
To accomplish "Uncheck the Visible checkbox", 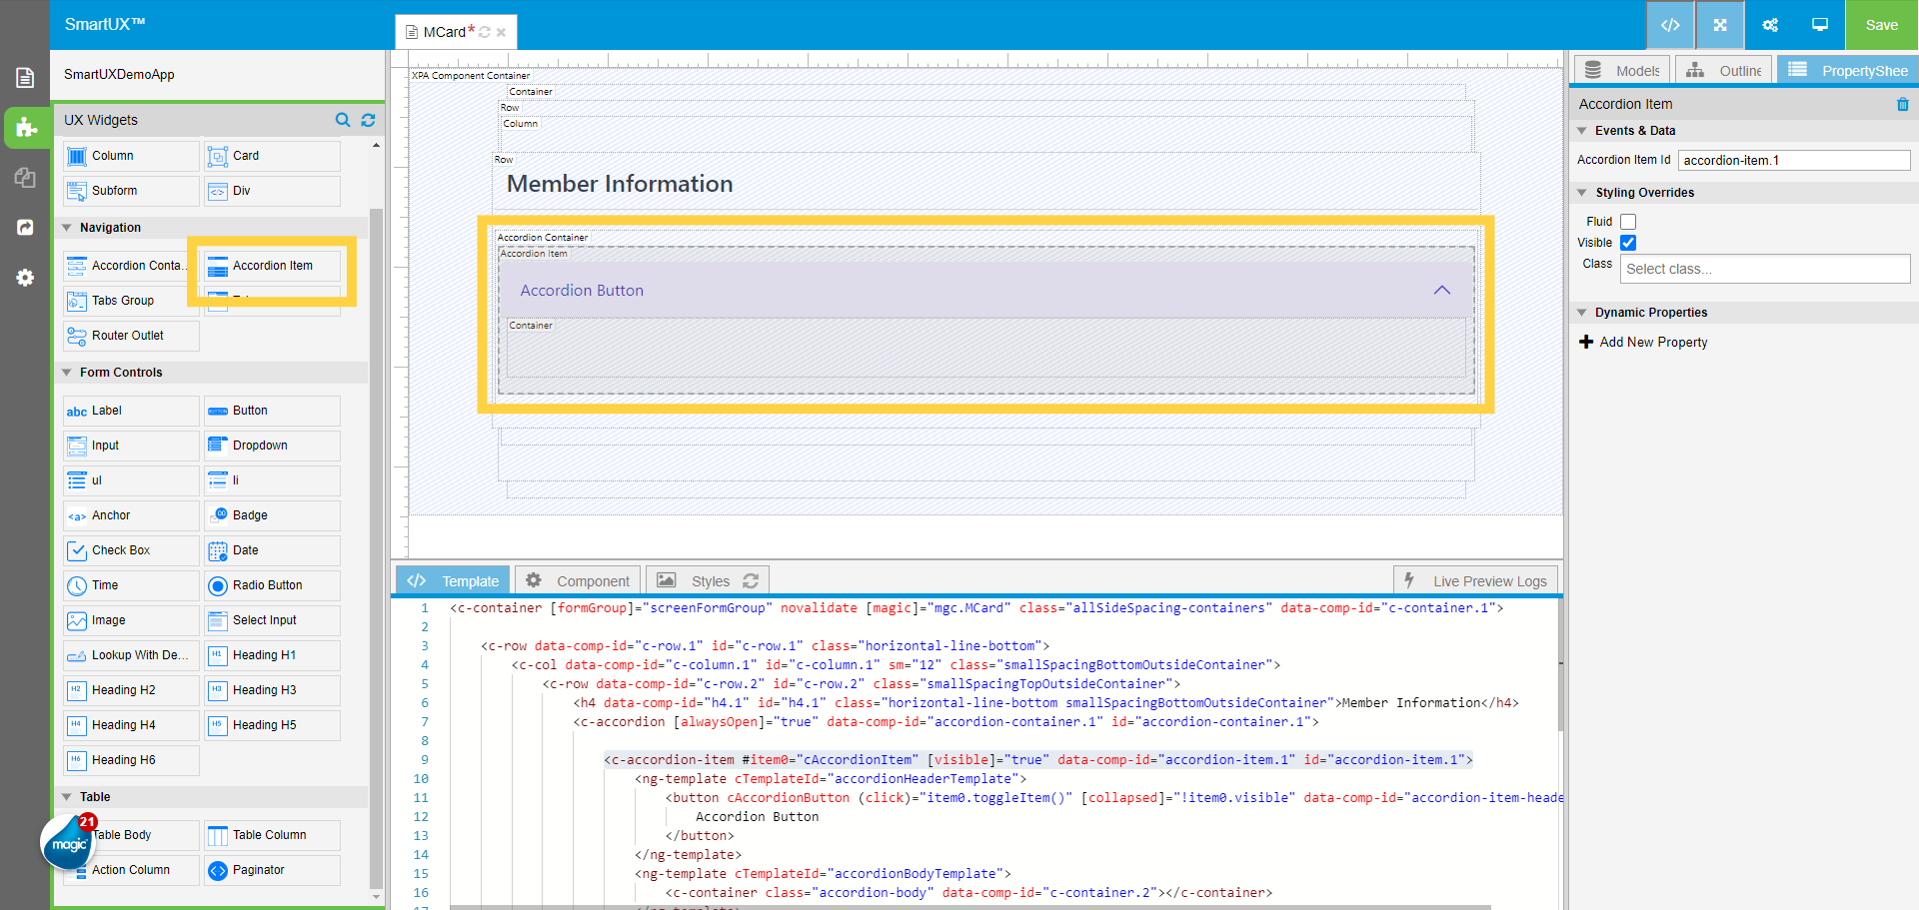I will pos(1628,243).
